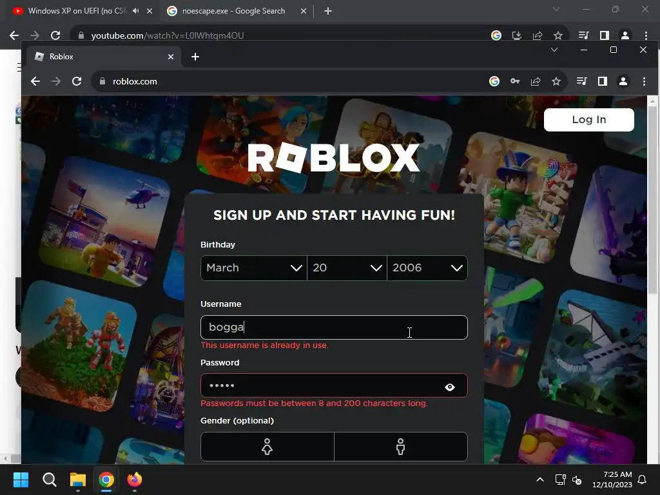Select the female gender option
This screenshot has height=495, width=660.
tap(267, 447)
